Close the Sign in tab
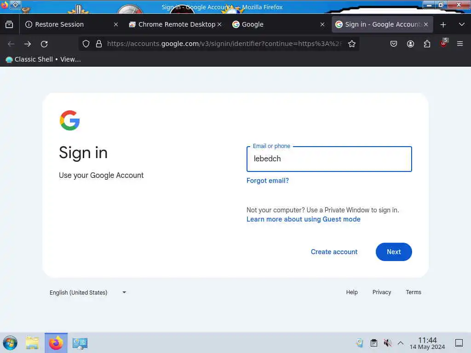The width and height of the screenshot is (471, 353). coord(426,25)
